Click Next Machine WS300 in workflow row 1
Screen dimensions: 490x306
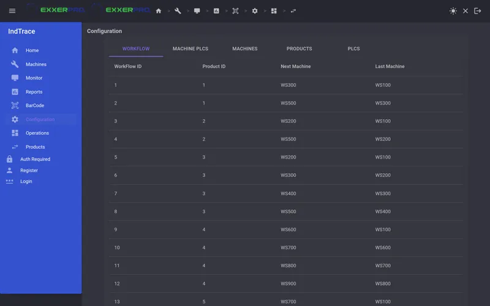click(x=288, y=85)
